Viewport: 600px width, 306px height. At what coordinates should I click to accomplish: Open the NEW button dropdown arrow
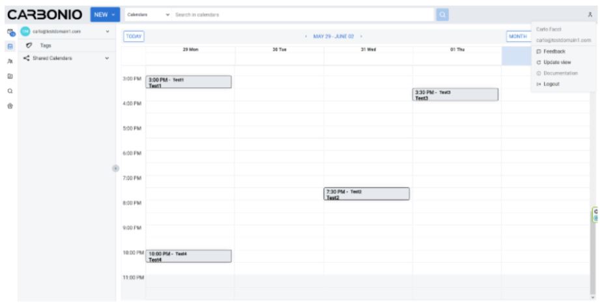[x=113, y=15]
